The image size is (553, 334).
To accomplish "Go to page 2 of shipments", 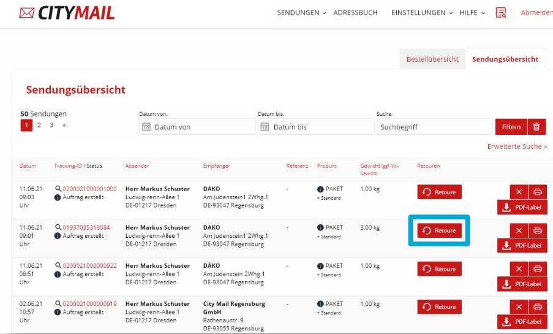I will 39,125.
